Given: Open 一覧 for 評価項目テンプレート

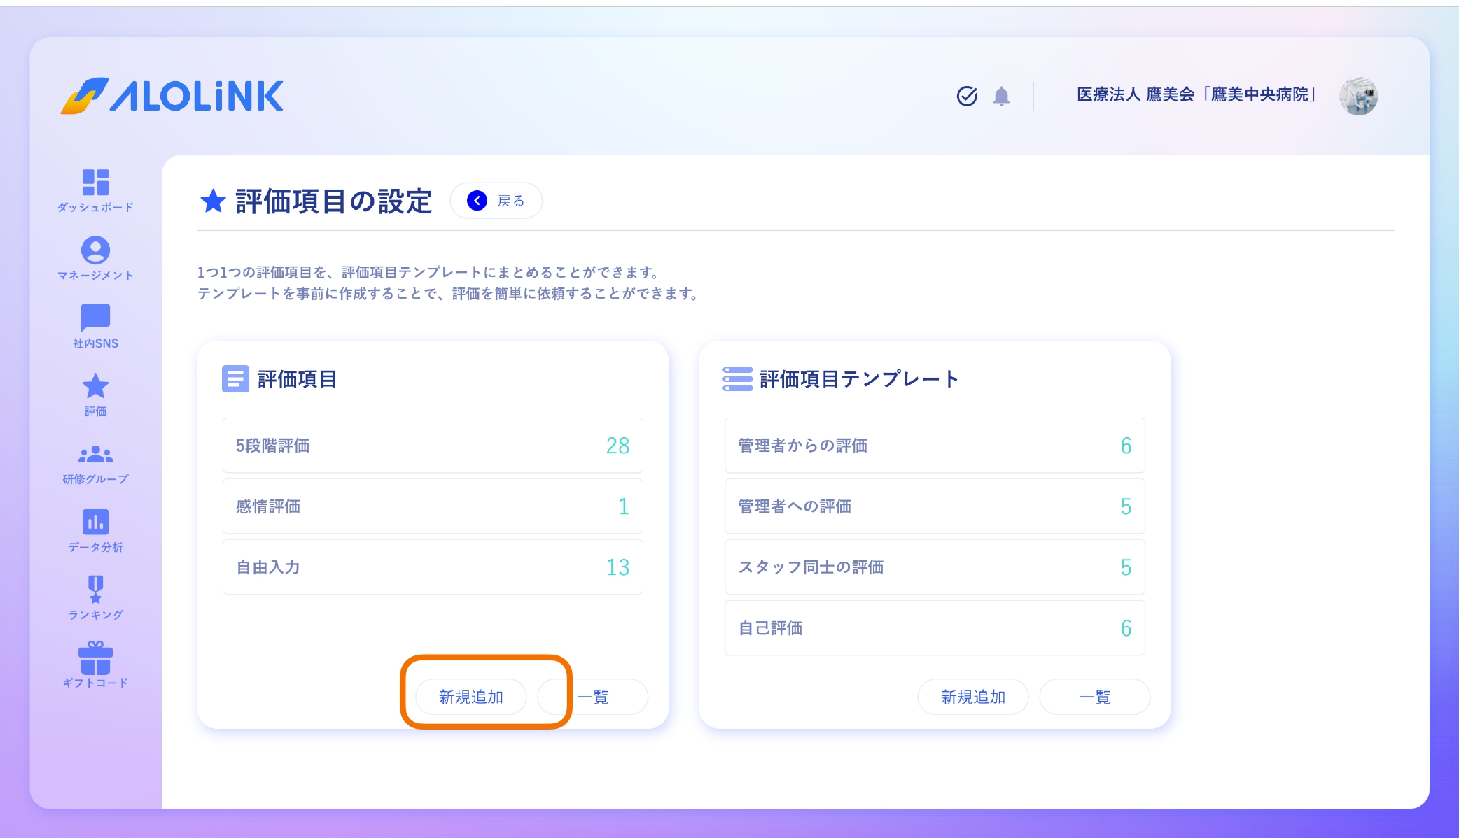Looking at the screenshot, I should tap(1094, 696).
